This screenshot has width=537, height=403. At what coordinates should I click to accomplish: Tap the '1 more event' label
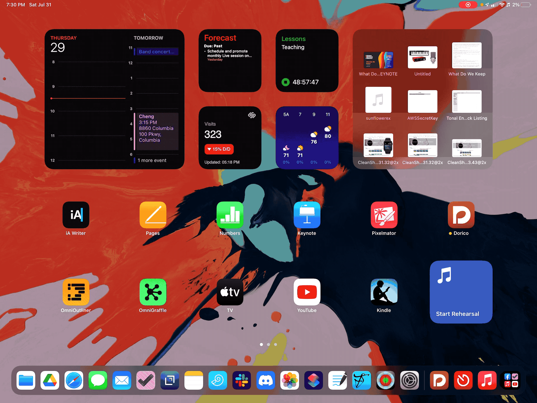click(152, 160)
